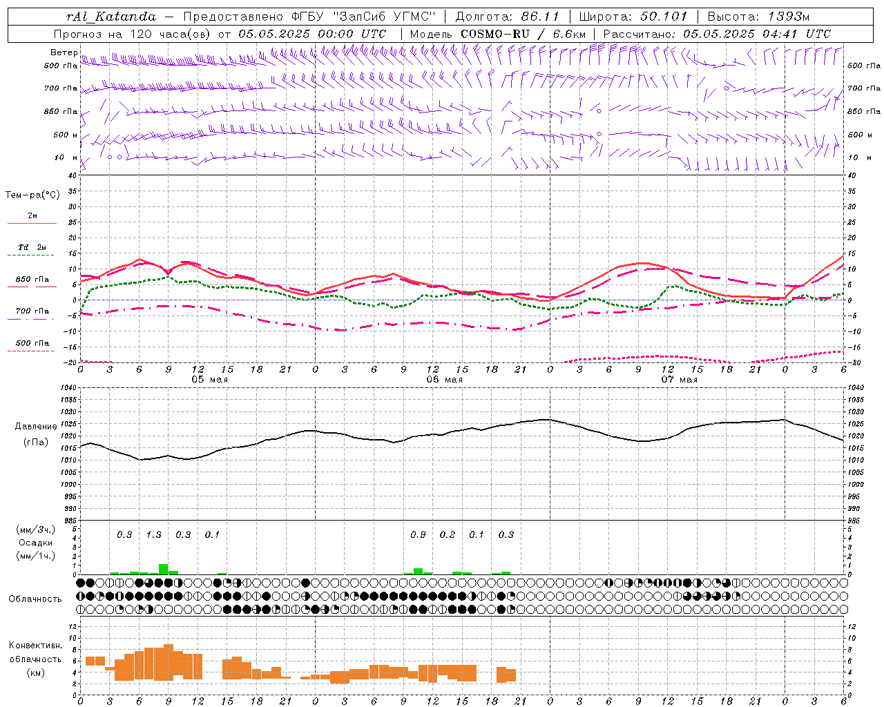Viewport: 884px width, 707px height.
Task: Click the 1.3 precipitation amount value
Action: click(153, 534)
